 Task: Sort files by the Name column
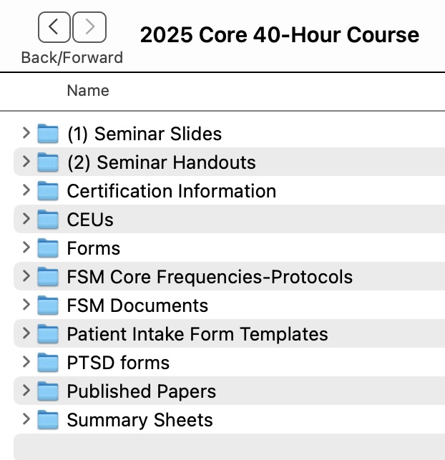[88, 91]
